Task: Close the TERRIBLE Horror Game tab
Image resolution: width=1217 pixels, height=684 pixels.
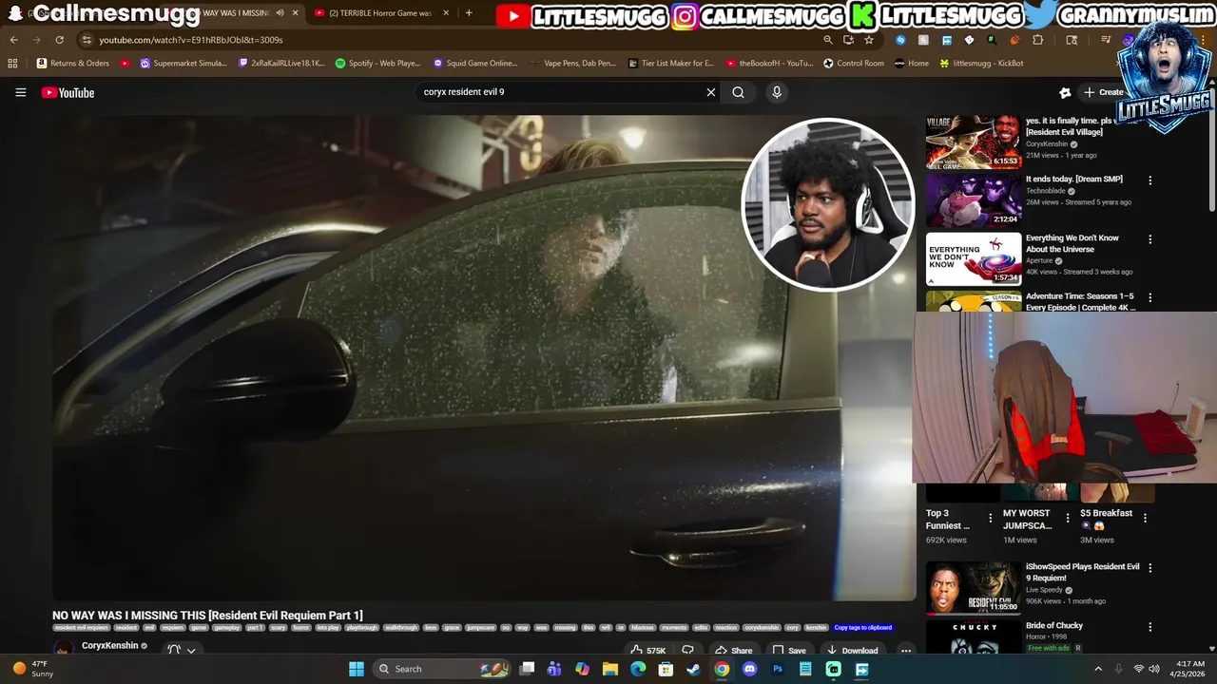Action: [446, 13]
